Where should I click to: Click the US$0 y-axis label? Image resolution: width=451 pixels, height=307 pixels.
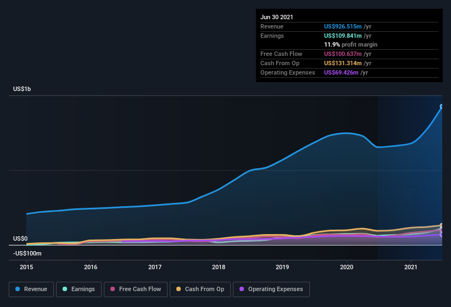20,238
